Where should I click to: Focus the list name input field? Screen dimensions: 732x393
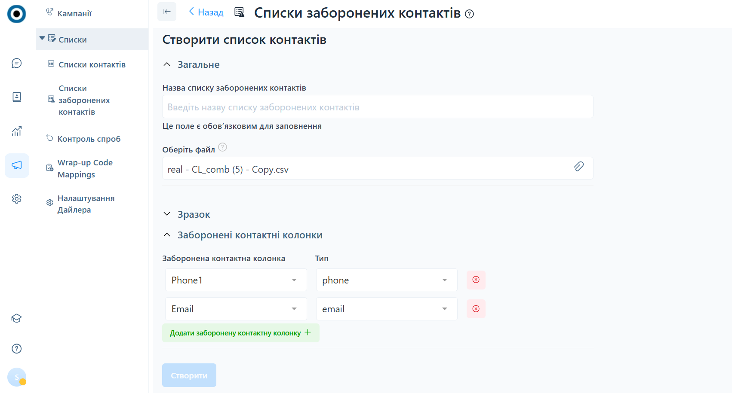point(377,107)
